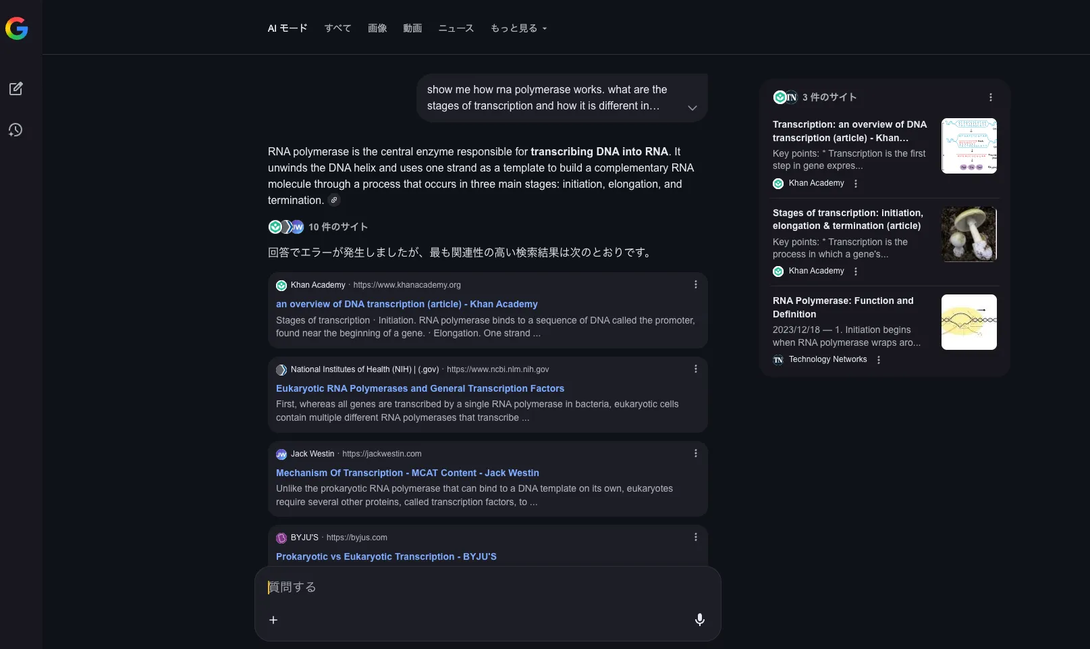1090x649 pixels.
Task: Click the Jack Westin favicon in results
Action: [x=281, y=454]
